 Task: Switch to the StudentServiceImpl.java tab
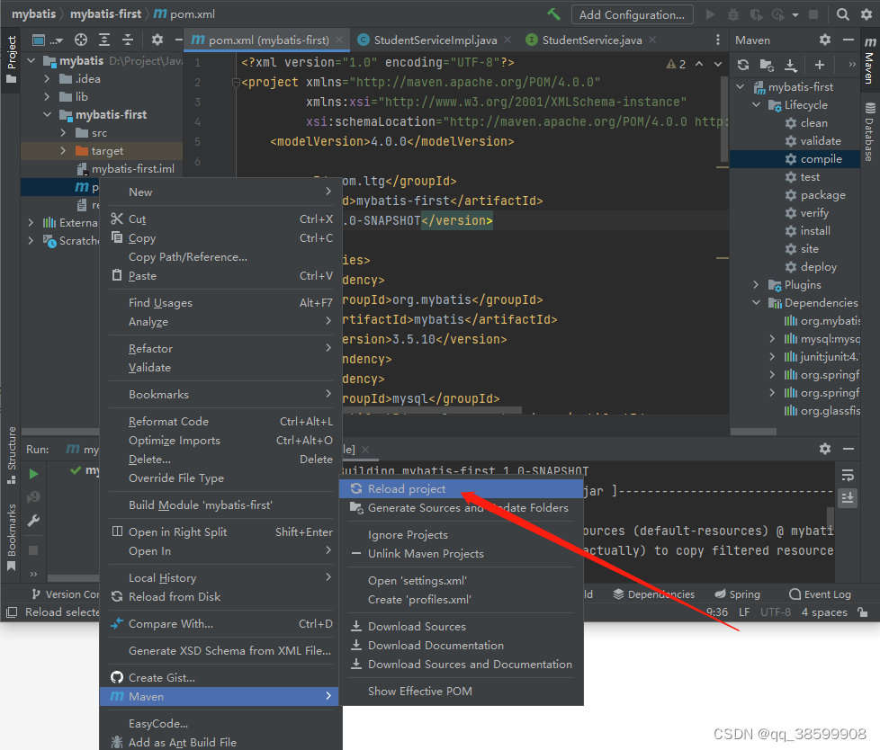coord(434,40)
